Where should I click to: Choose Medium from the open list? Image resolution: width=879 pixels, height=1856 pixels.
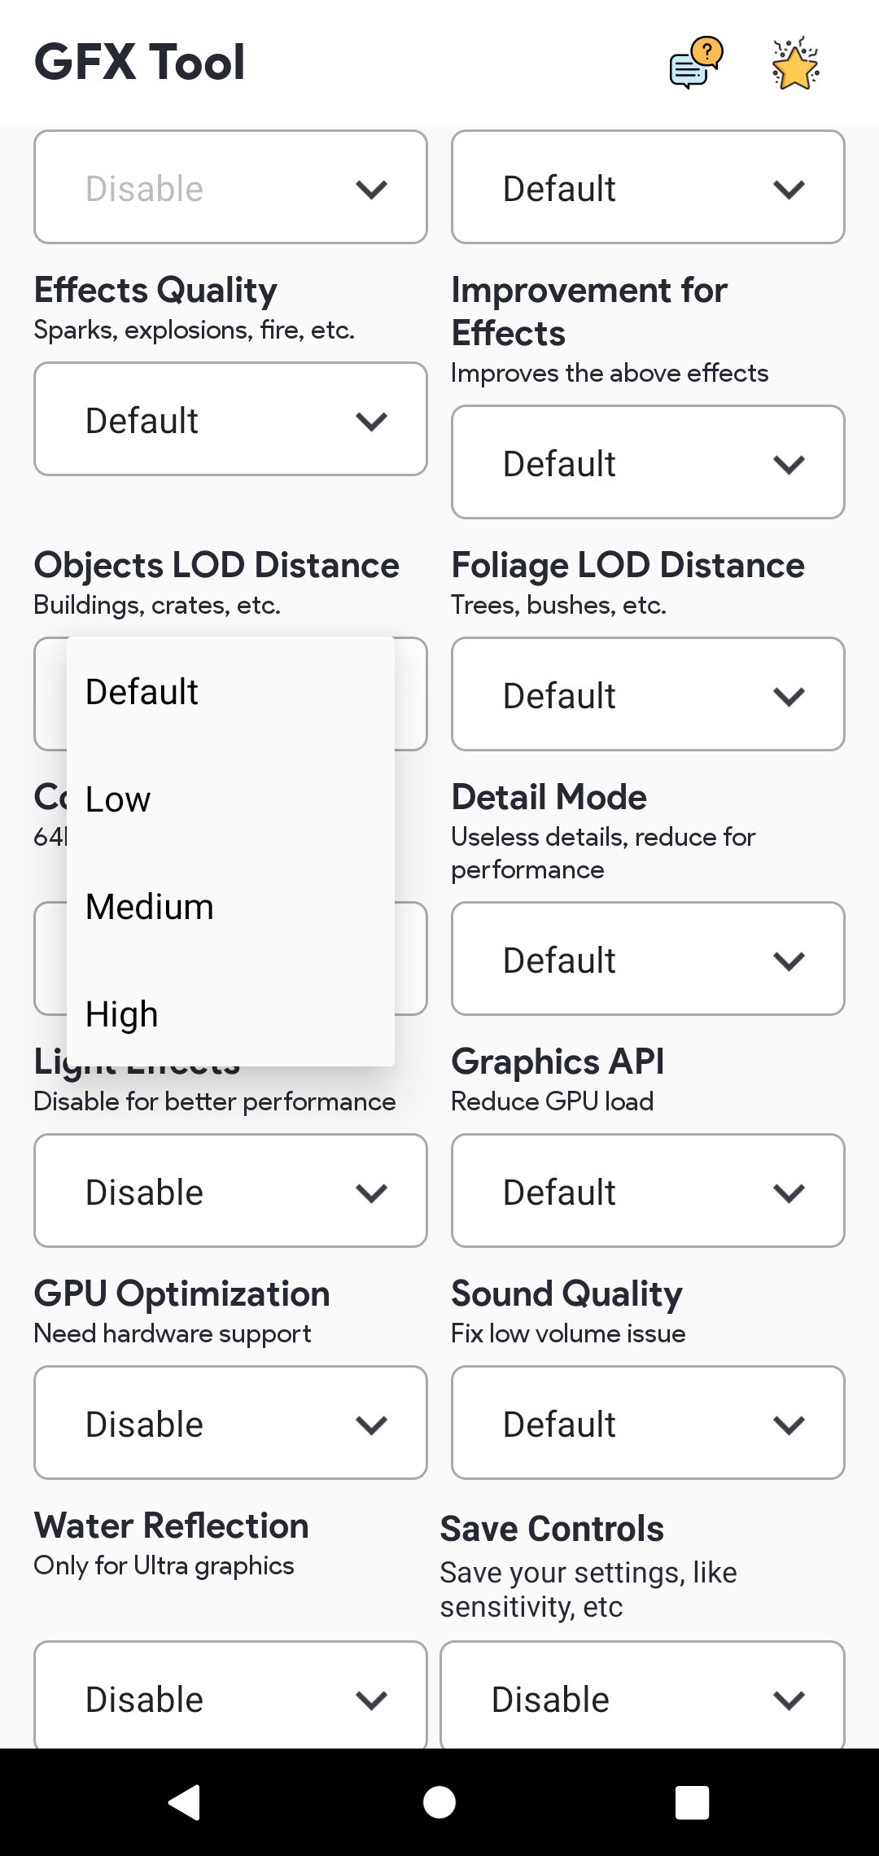230,907
